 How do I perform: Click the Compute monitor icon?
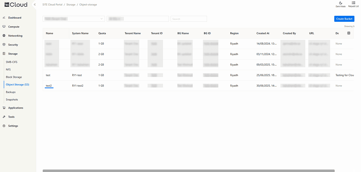(x=4, y=27)
